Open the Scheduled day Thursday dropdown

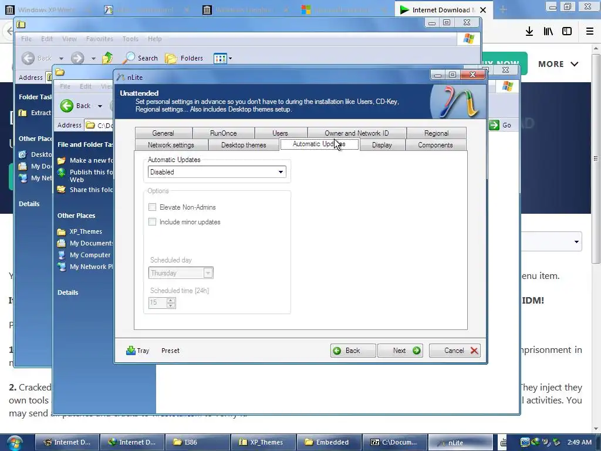point(181,272)
